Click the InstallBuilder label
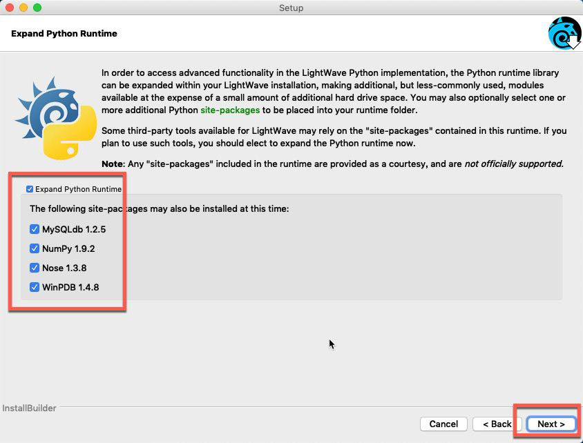This screenshot has width=583, height=443. [29, 408]
